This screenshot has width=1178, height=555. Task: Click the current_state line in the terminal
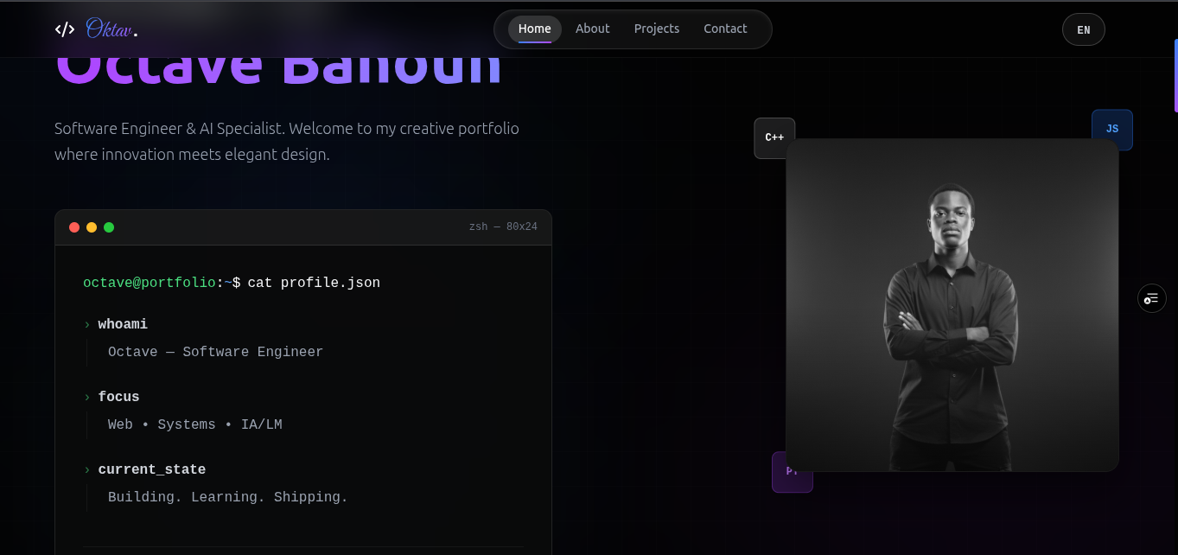152,469
